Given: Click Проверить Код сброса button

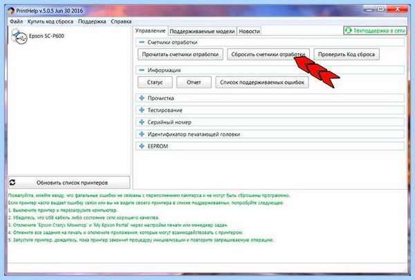Looking at the screenshot, I should [x=347, y=54].
